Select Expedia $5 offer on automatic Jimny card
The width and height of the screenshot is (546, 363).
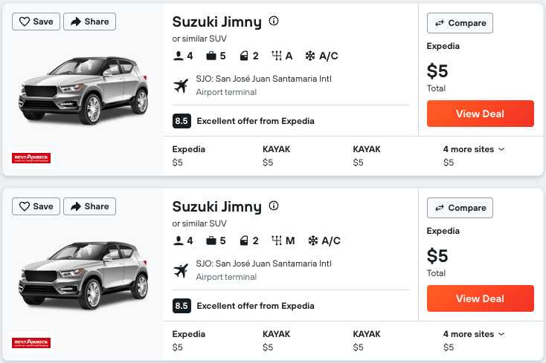click(189, 156)
